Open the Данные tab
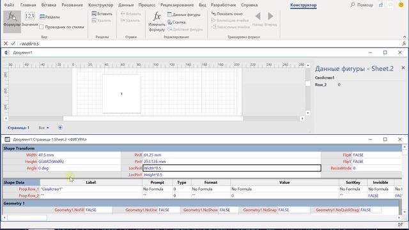Screen dimensions: 409x230 click(x=126, y=5)
